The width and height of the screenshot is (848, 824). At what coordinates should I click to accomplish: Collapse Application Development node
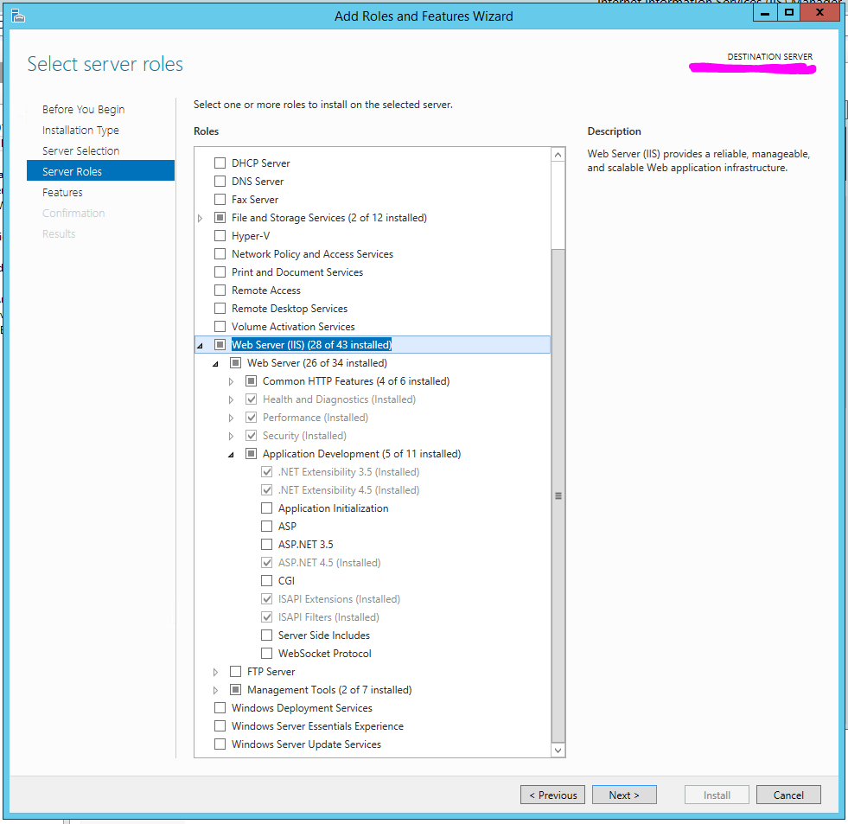click(231, 455)
